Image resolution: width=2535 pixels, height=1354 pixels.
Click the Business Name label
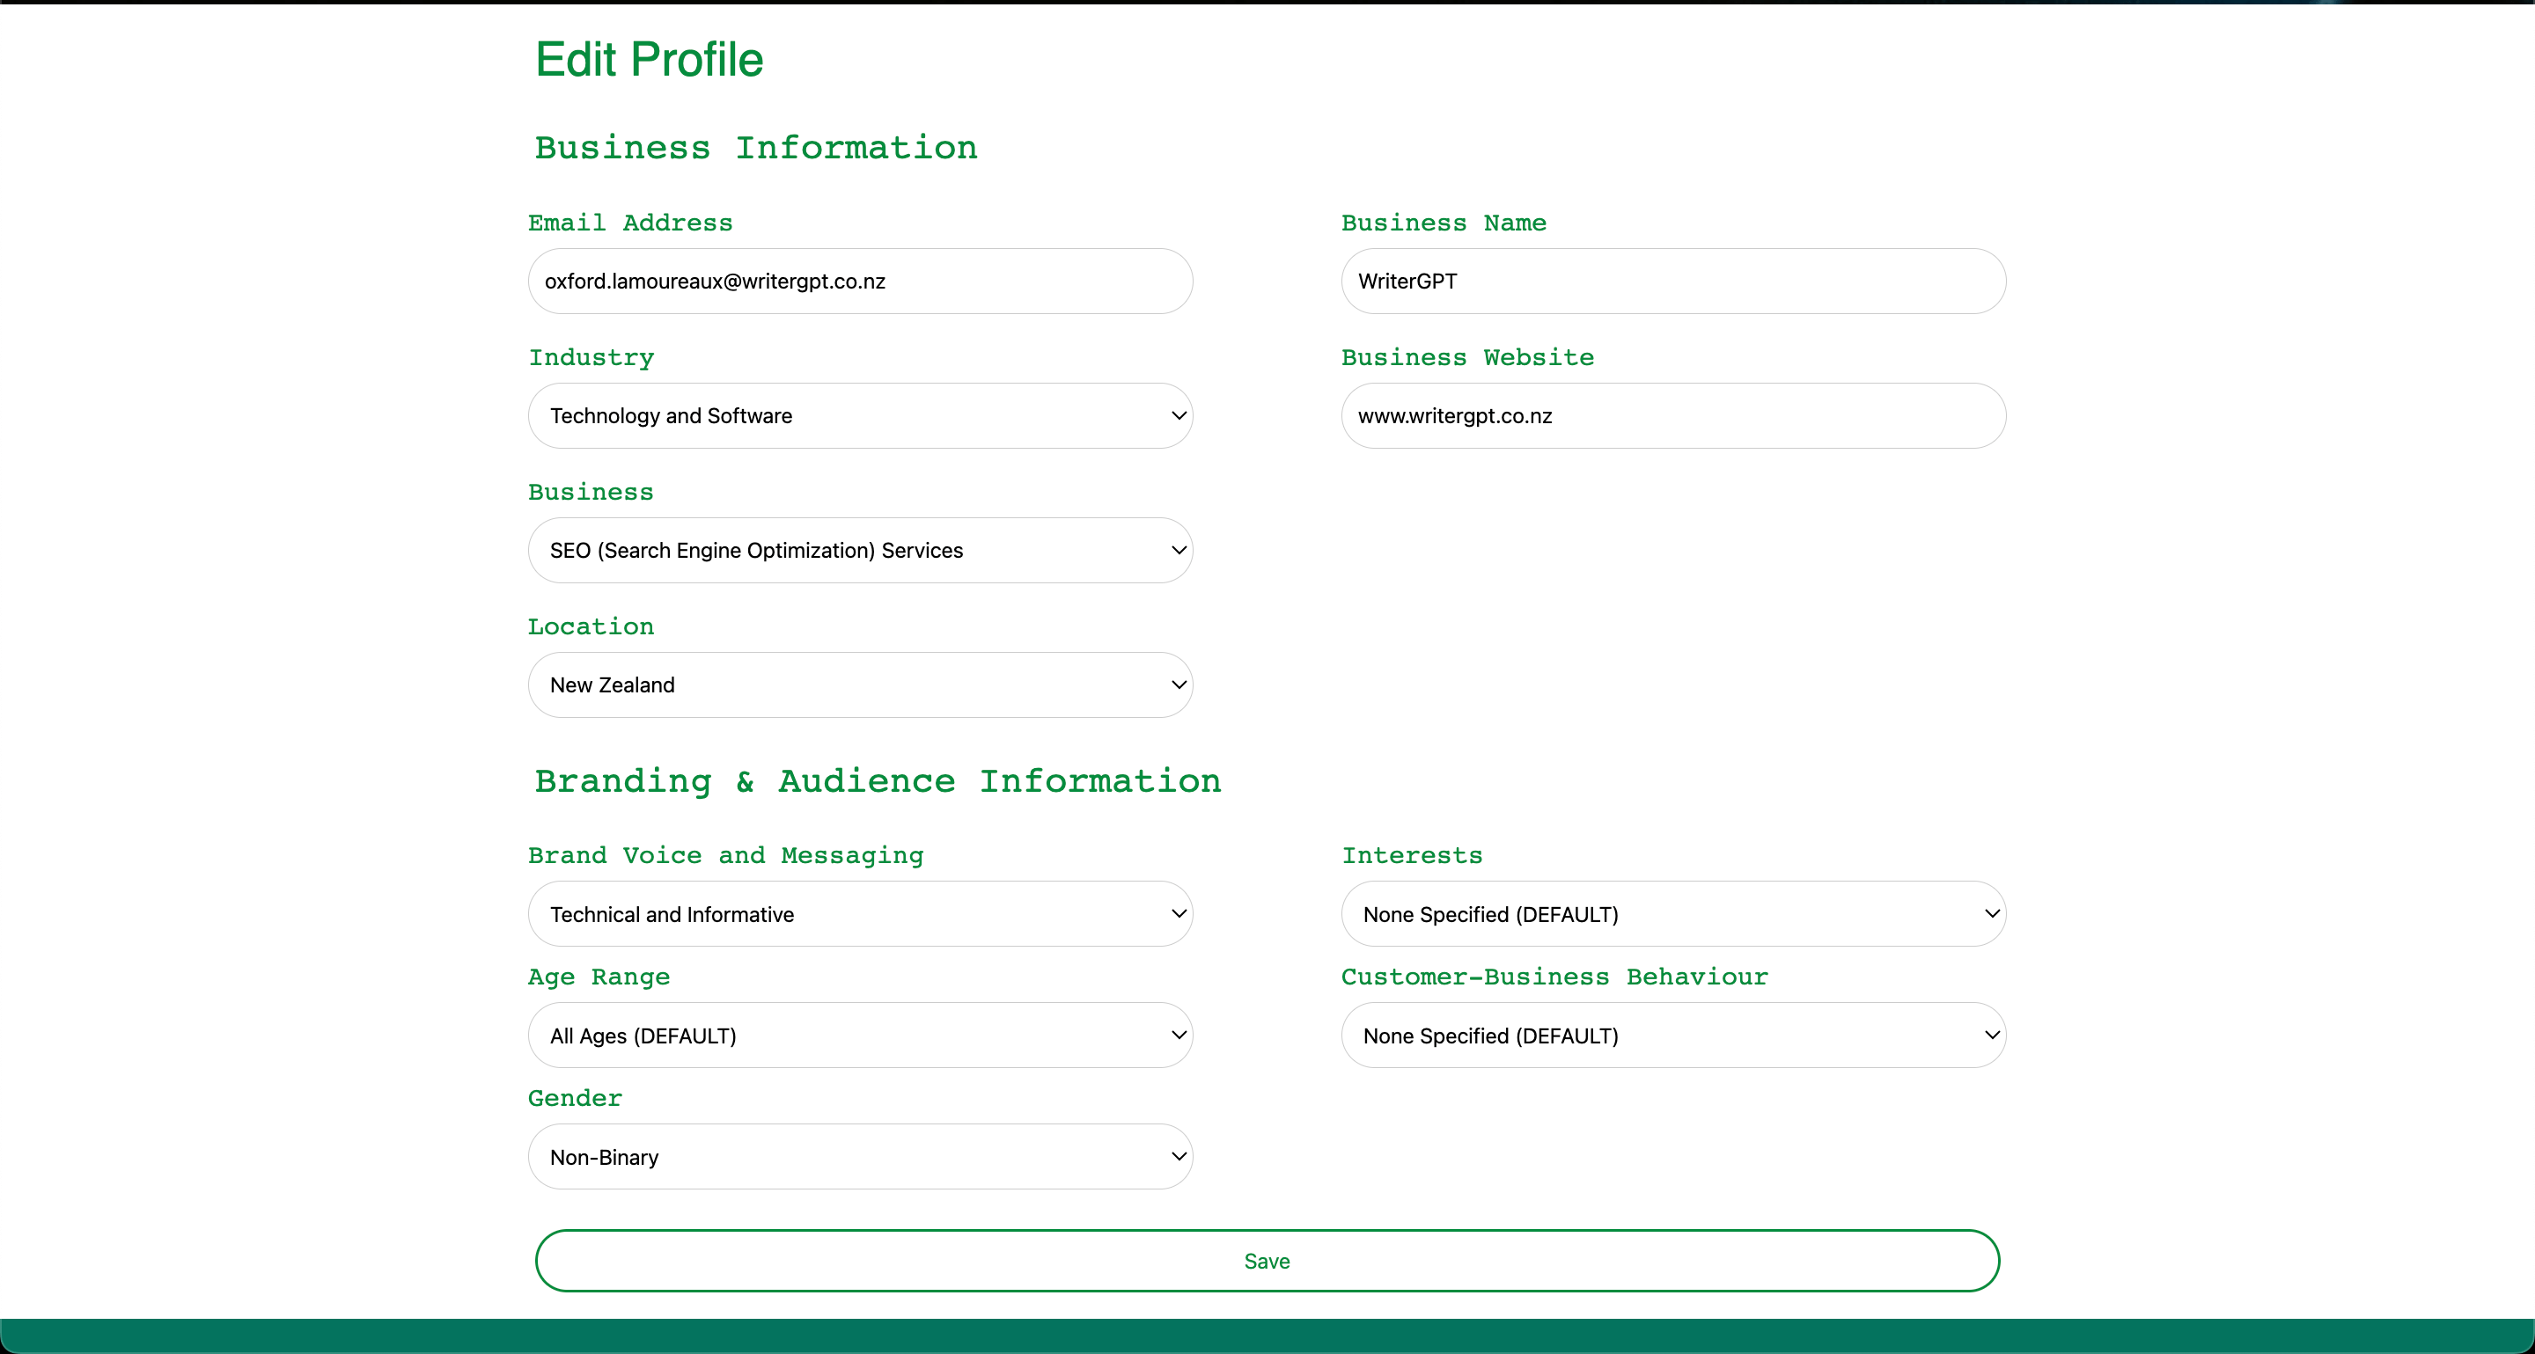click(1444, 223)
